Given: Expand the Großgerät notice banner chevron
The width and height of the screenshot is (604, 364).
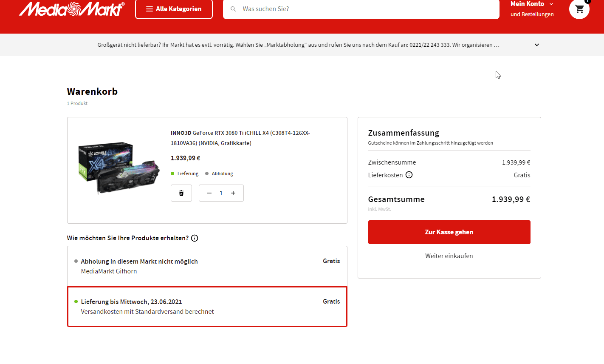Looking at the screenshot, I should tap(537, 45).
